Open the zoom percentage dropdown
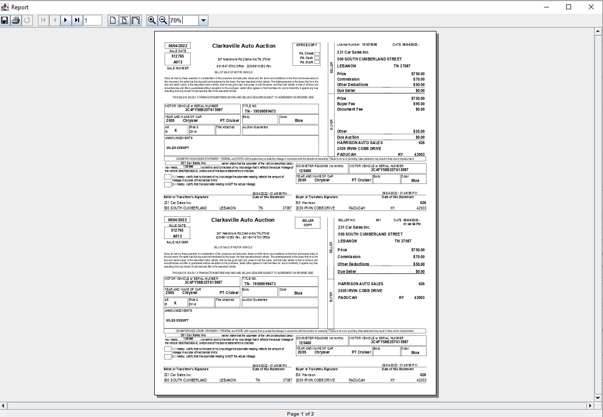The image size is (603, 417). tap(203, 20)
